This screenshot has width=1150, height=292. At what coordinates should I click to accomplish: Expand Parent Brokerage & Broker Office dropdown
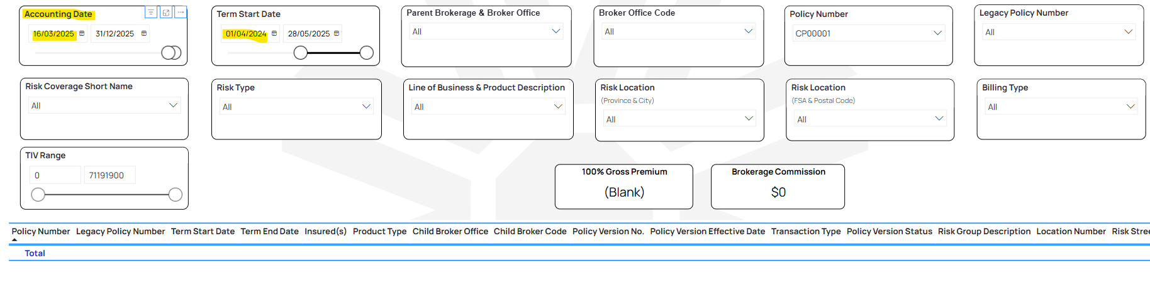coord(555,31)
